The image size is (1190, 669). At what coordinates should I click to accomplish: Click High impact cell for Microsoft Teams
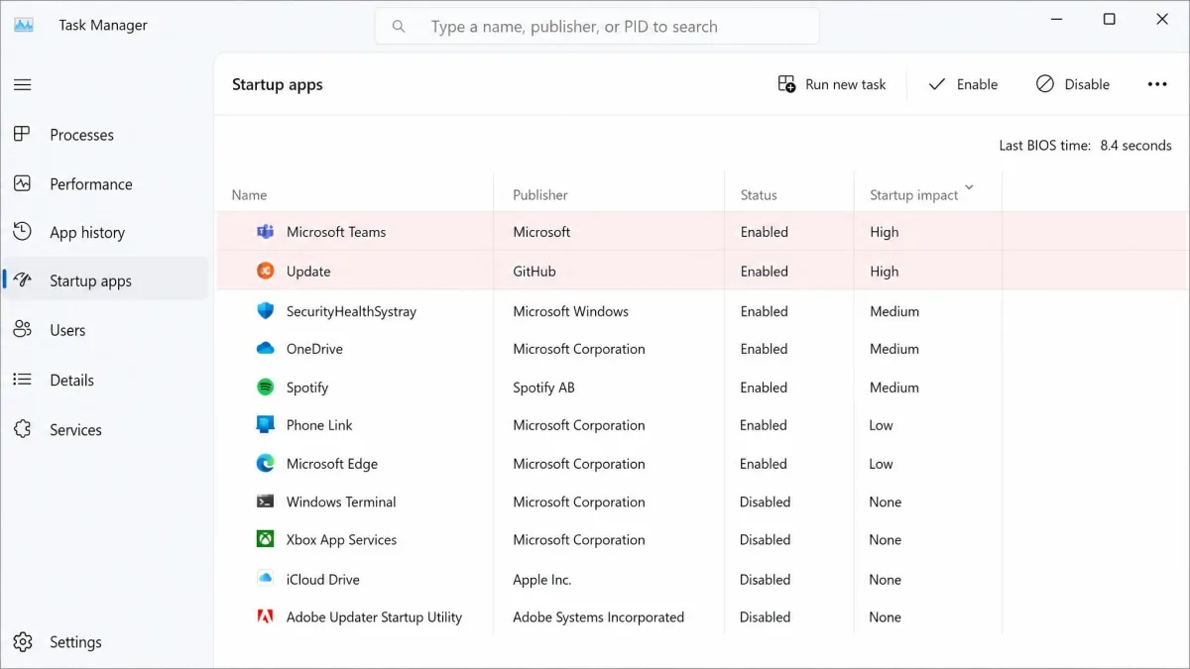(884, 232)
